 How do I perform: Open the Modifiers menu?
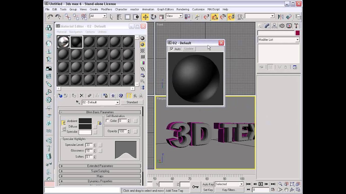107,9
